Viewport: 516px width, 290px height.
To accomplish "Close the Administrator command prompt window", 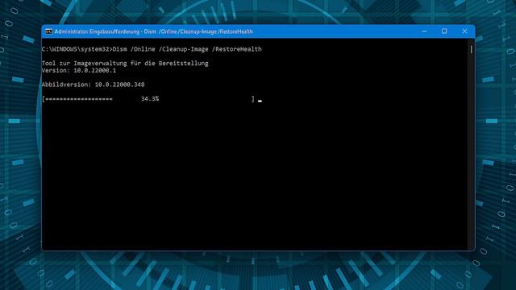I will (464, 31).
